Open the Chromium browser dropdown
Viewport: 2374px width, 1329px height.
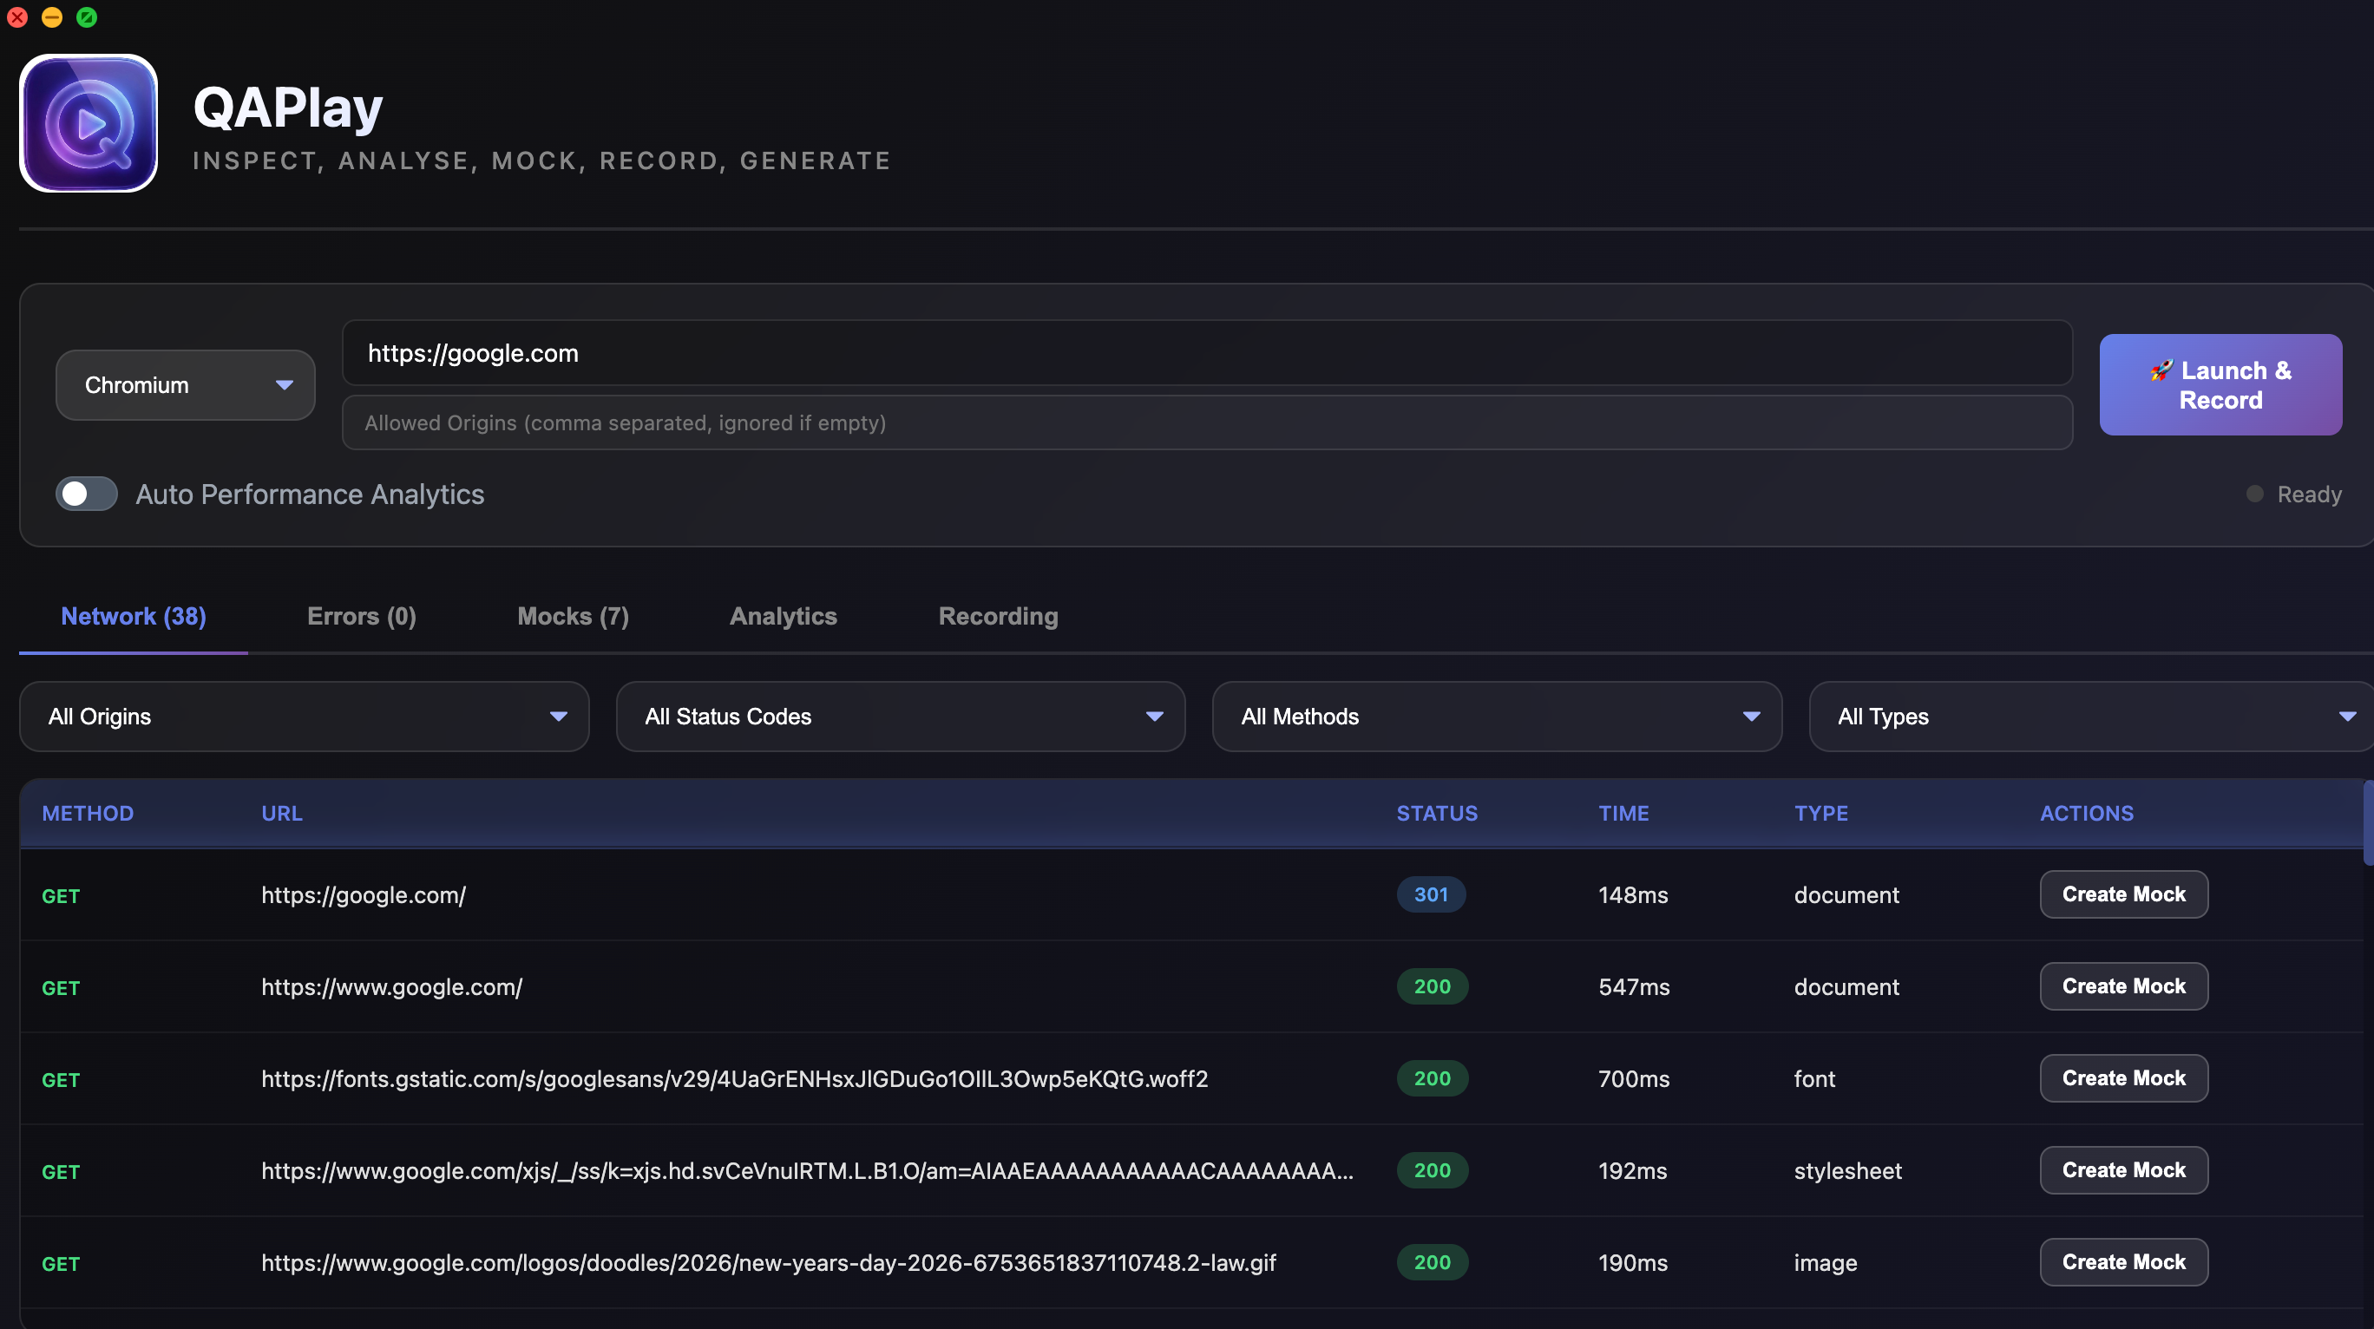click(185, 385)
